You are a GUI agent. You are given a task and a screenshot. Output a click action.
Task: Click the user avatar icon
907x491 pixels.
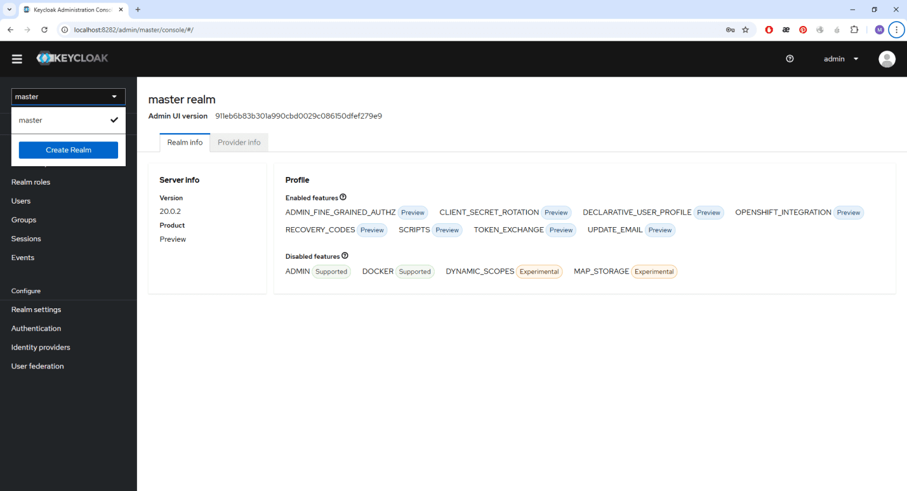coord(886,59)
